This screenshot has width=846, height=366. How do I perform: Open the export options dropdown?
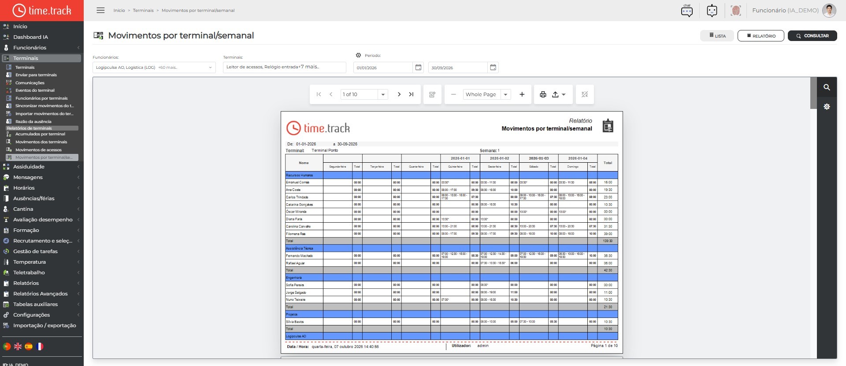tap(559, 94)
